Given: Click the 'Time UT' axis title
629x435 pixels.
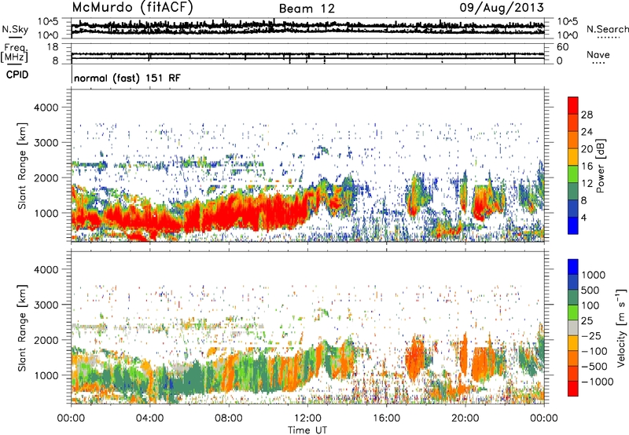Looking at the screenshot, I should [307, 430].
